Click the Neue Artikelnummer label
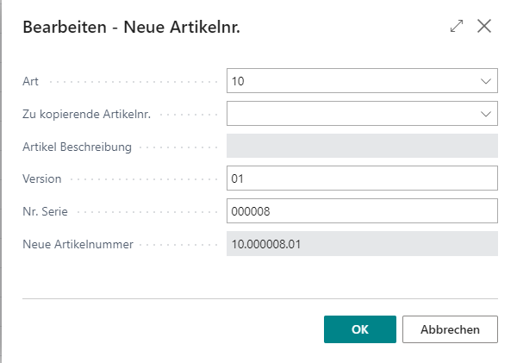Viewport: 517px width, 363px height. tap(78, 244)
